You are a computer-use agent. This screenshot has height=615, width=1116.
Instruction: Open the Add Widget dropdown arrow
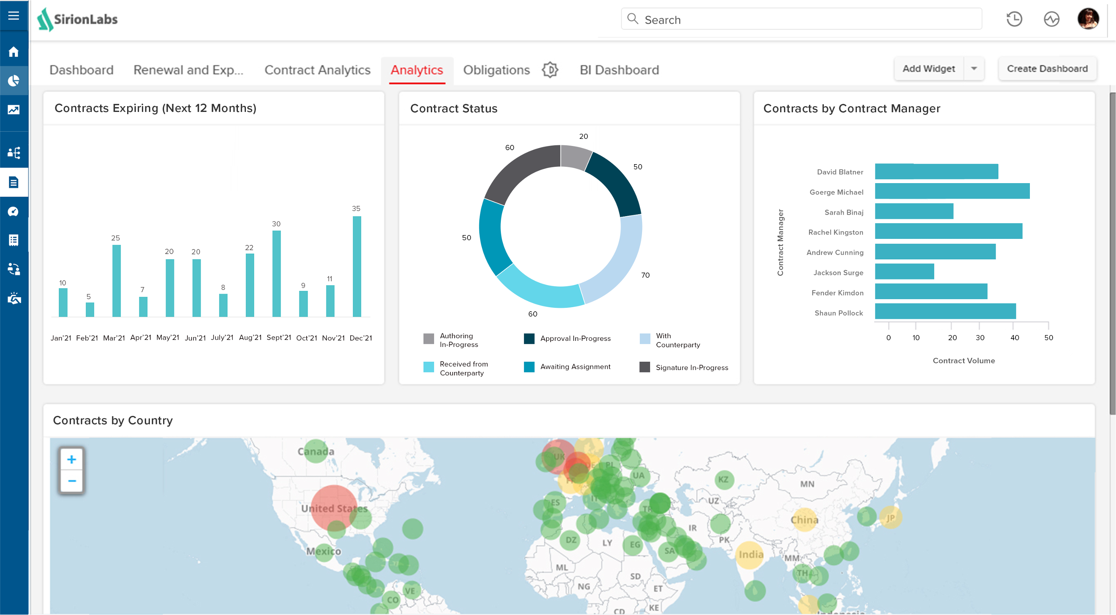point(973,68)
